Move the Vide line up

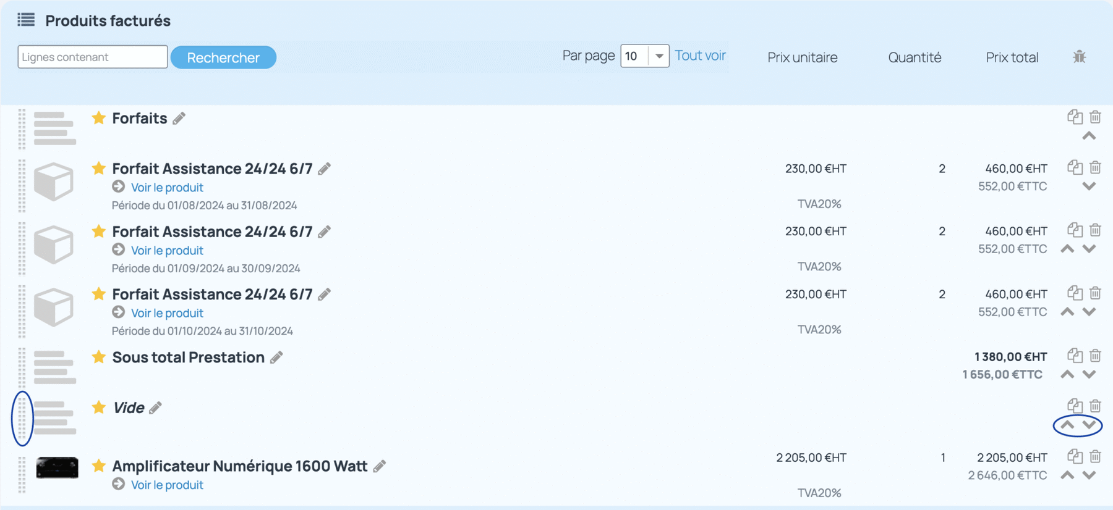[x=1067, y=425]
